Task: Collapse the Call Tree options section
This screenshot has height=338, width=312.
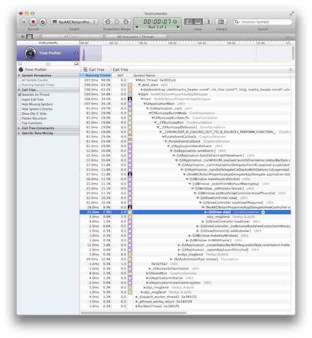Action: click(19, 89)
